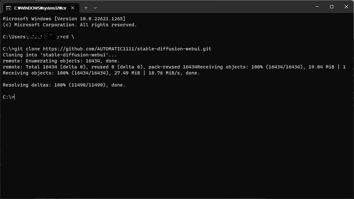Maximize the terminal window
354x199 pixels.
pos(332,7)
